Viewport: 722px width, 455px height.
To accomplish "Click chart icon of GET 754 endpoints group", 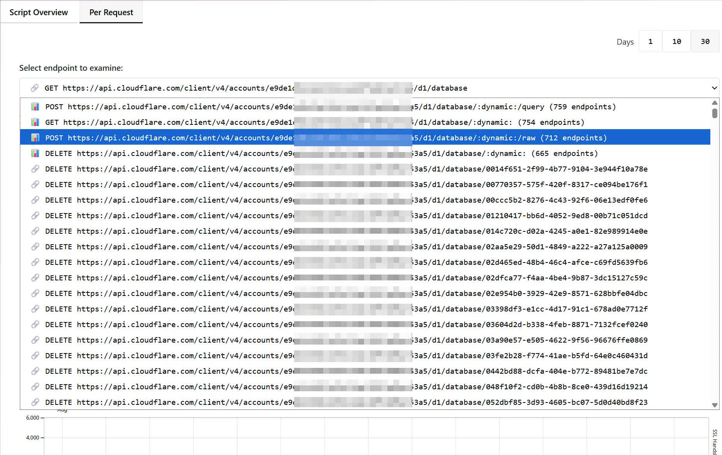I will coord(35,122).
